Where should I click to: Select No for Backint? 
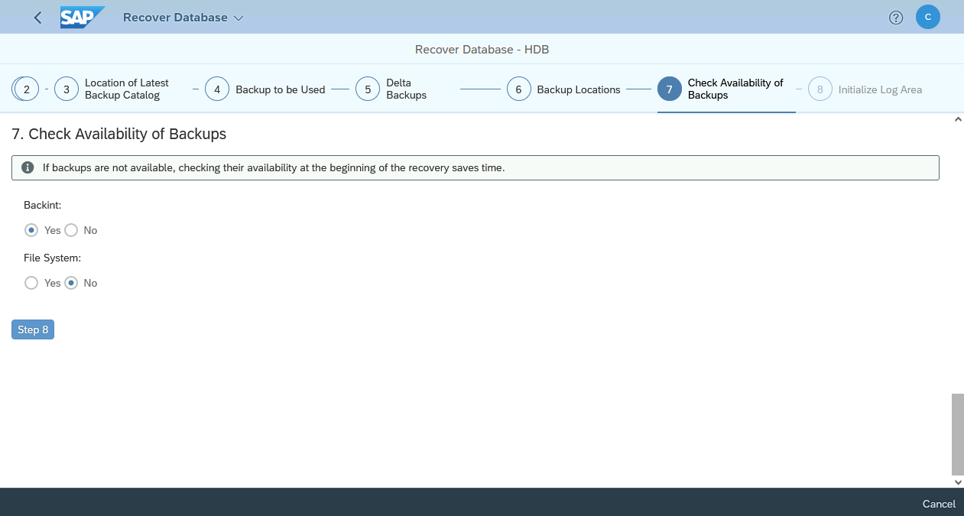[x=71, y=230]
